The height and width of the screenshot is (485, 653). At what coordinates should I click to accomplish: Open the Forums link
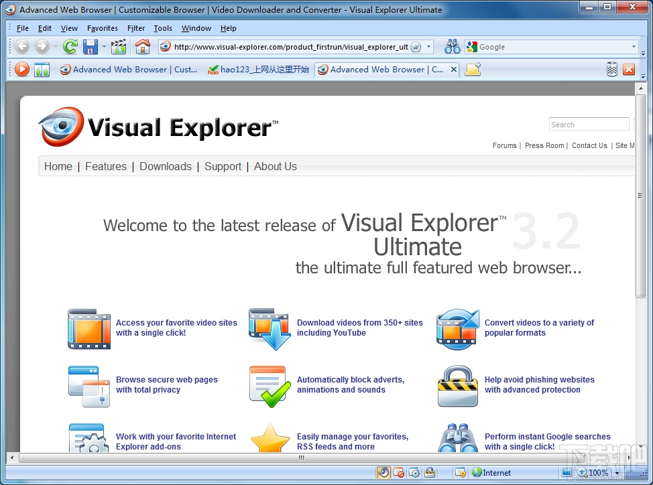coord(504,145)
